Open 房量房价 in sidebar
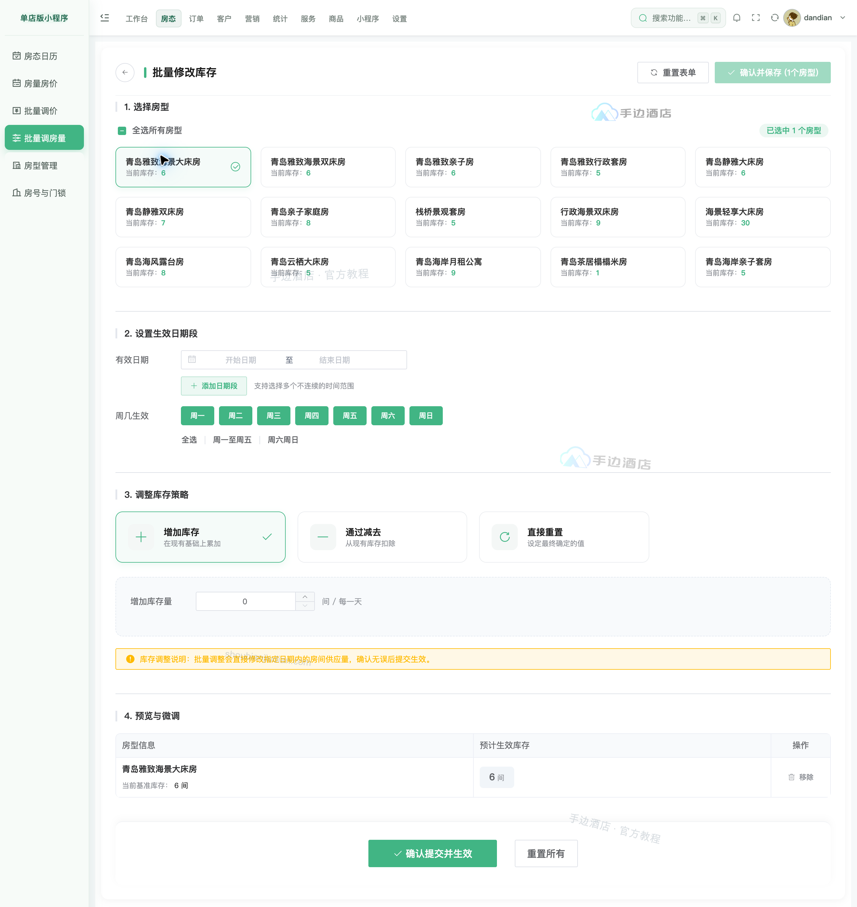The image size is (857, 907). click(44, 83)
